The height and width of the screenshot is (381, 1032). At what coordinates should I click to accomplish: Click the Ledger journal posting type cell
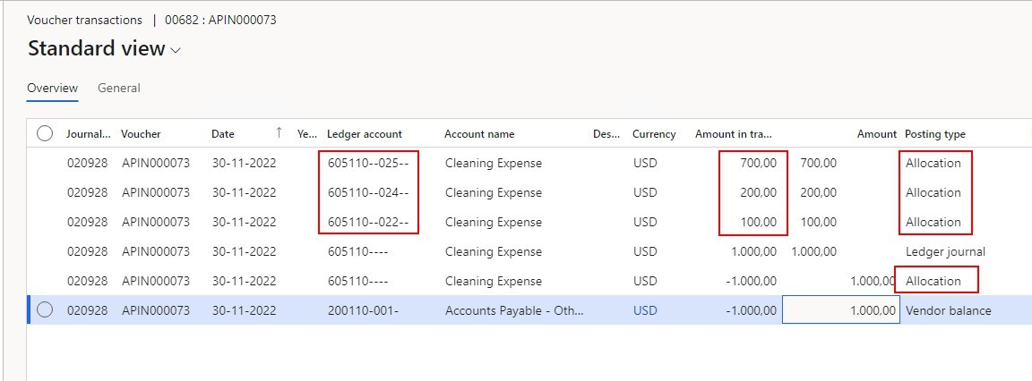(x=945, y=251)
